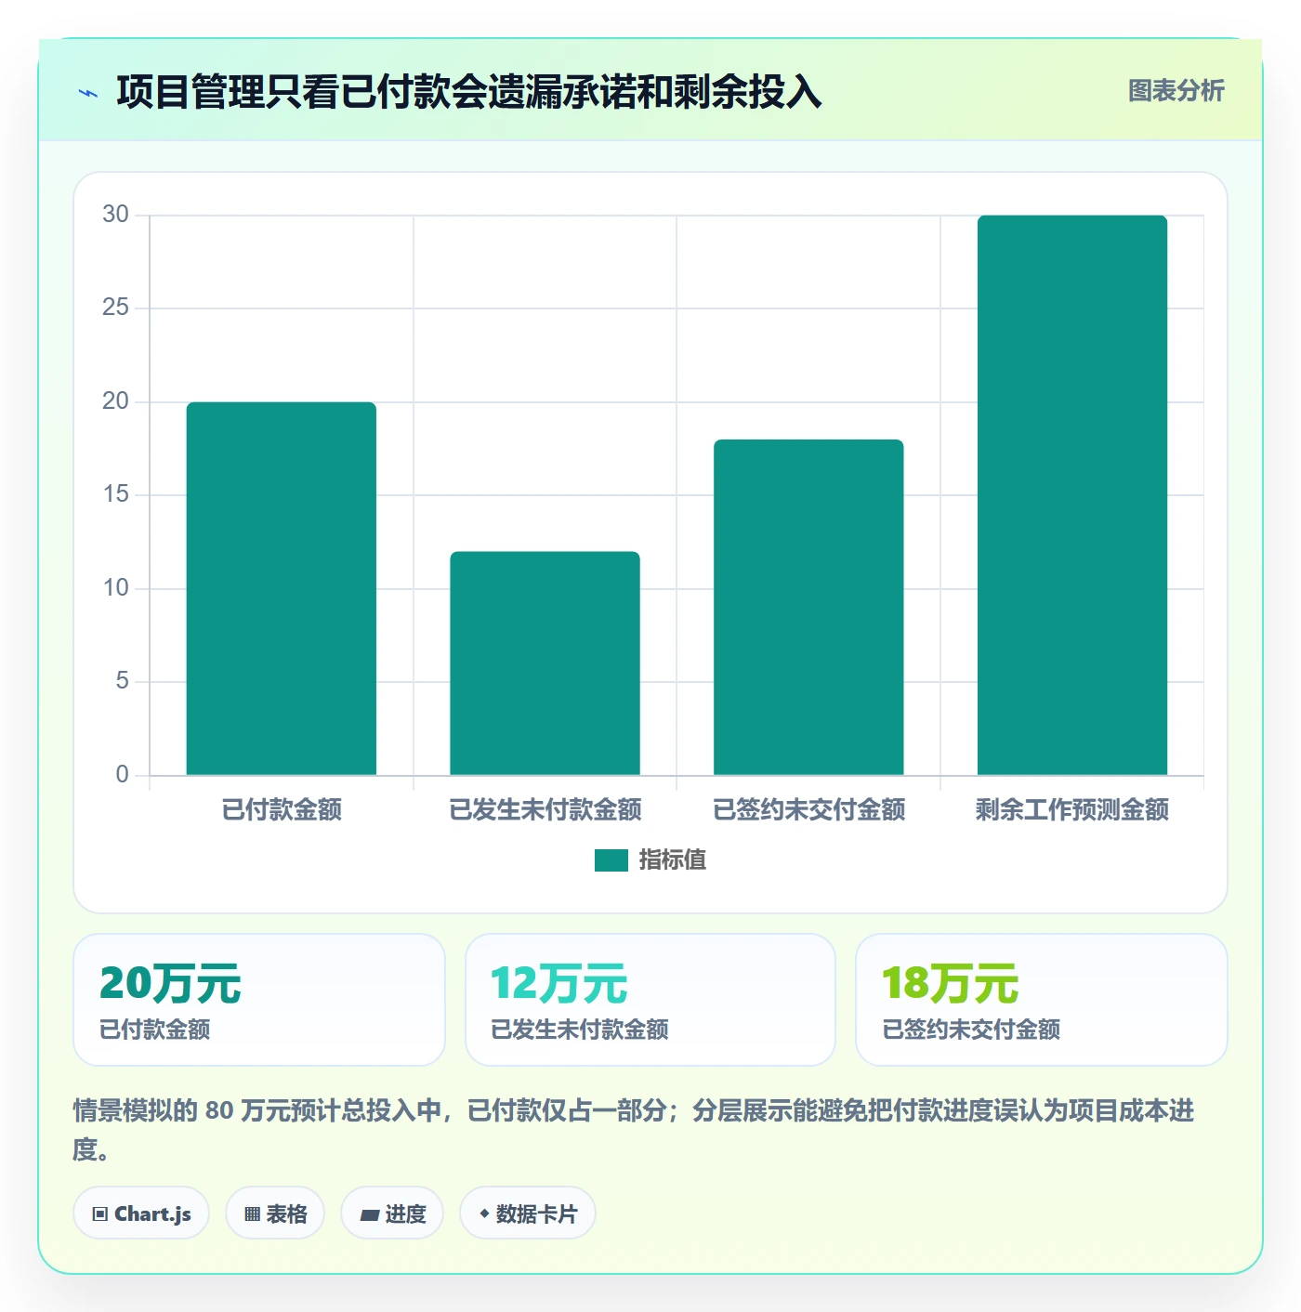Click the 图表分析 label in header

[1176, 91]
